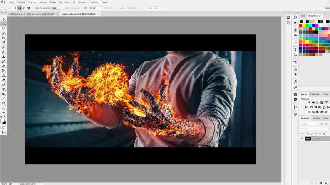Select the Clone Stamp tool
The width and height of the screenshot is (330, 185).
click(x=3, y=57)
